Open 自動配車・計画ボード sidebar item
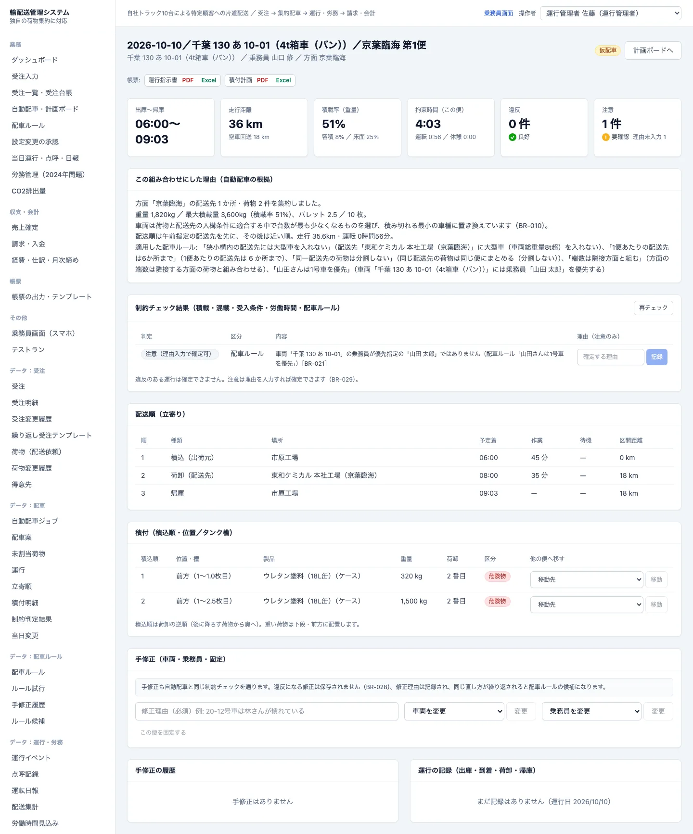The width and height of the screenshot is (693, 834). pos(45,109)
